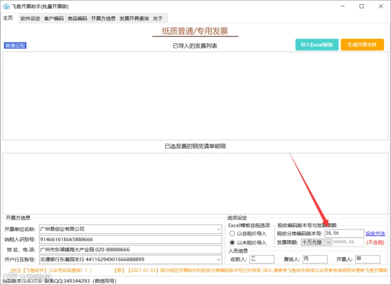
Task: Select the 以含税价导入 radio option
Action: 232,234
